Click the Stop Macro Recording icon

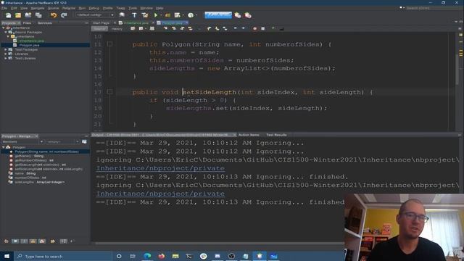[x=262, y=29]
